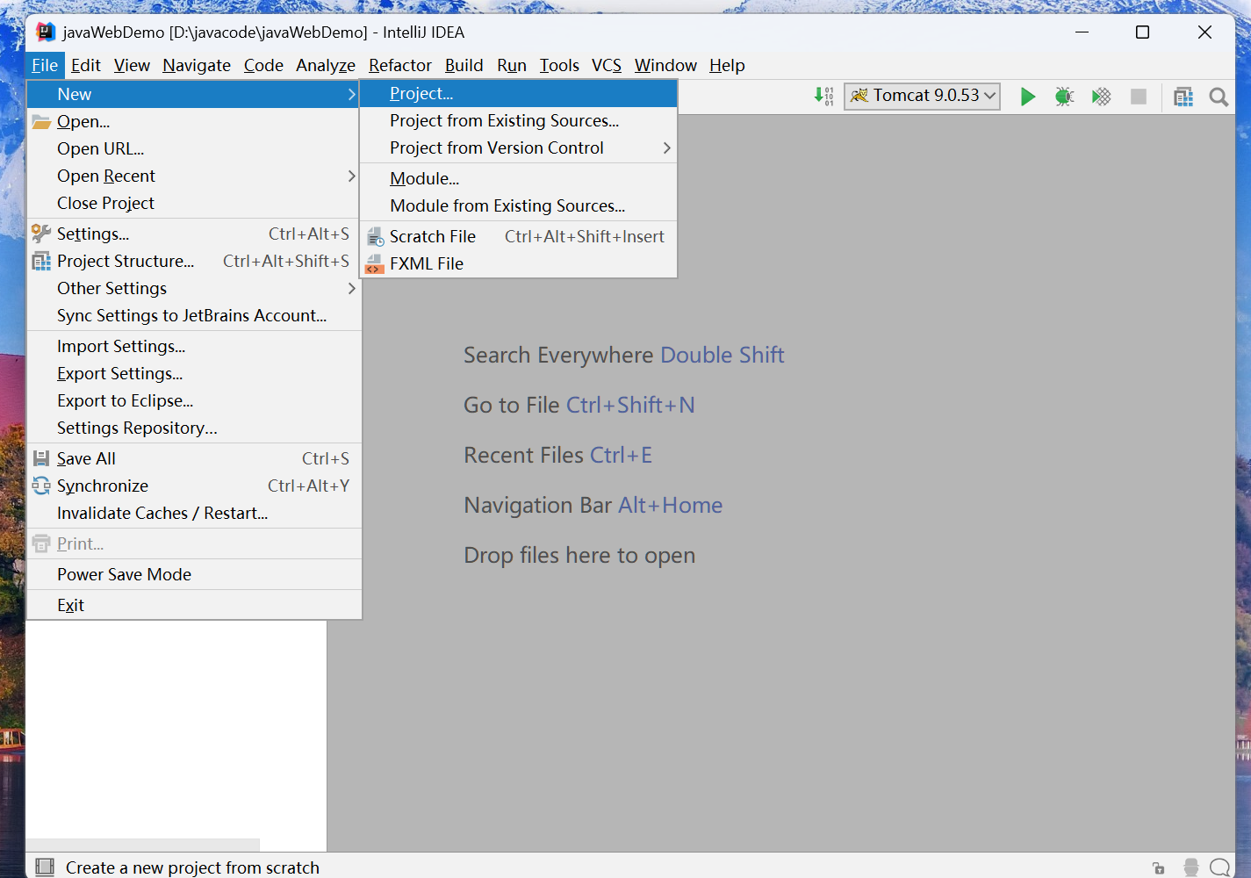Select Import Settings…
The width and height of the screenshot is (1251, 878).
(194, 346)
